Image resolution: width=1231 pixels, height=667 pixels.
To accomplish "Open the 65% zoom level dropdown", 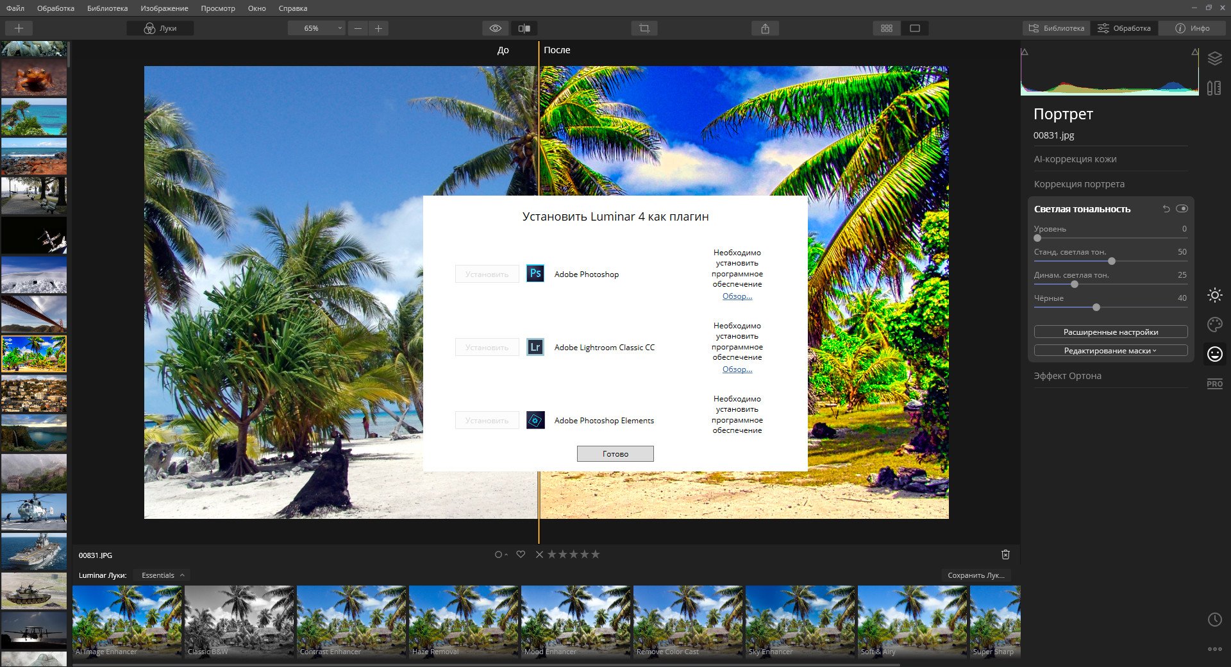I will (316, 28).
